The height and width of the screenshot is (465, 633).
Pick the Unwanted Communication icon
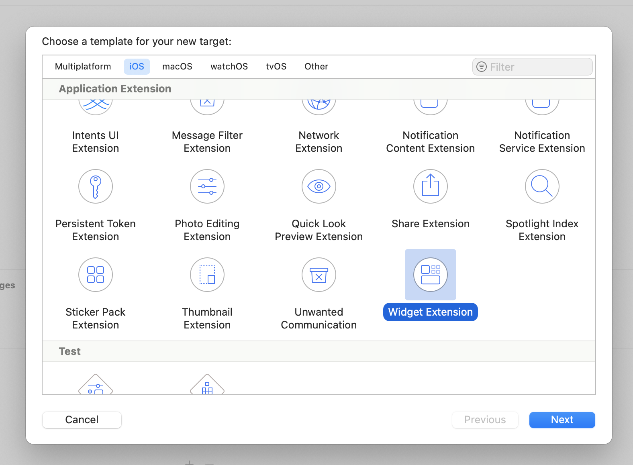319,275
